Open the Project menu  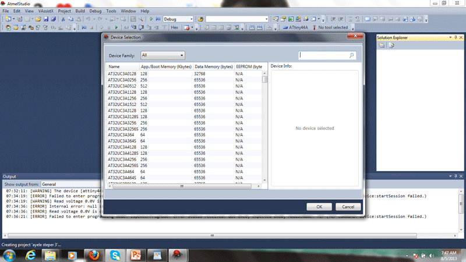click(x=64, y=11)
